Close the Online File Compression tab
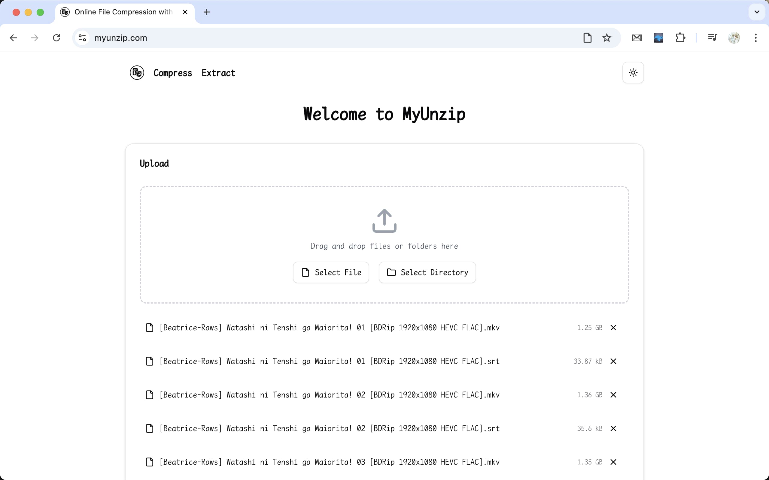The width and height of the screenshot is (769, 480). pyautogui.click(x=185, y=12)
